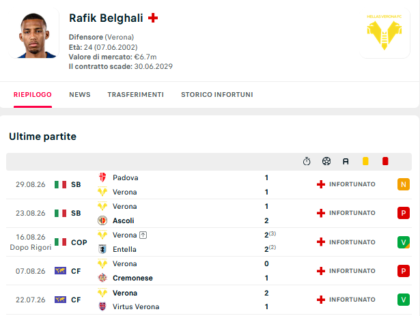This screenshot has height=316, width=420.
Task: Click the Virtus Verona team crest
Action: (102, 306)
